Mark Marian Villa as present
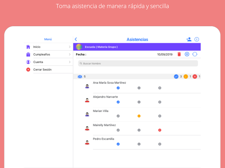225x168 pixels. [x=118, y=116]
